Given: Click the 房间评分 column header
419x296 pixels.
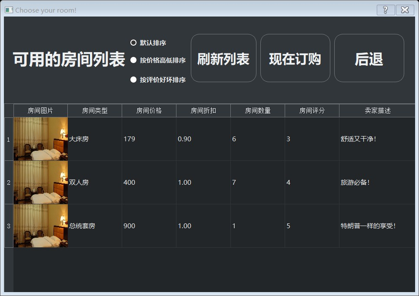Looking at the screenshot, I should click(x=312, y=110).
